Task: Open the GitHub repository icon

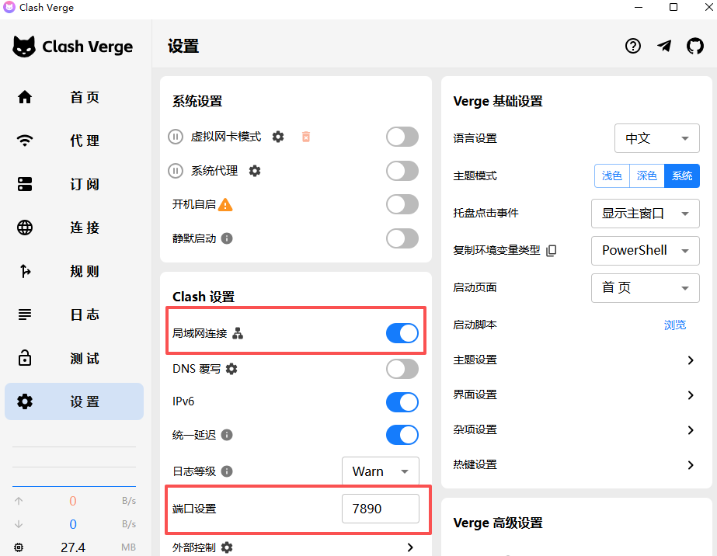Action: [694, 46]
